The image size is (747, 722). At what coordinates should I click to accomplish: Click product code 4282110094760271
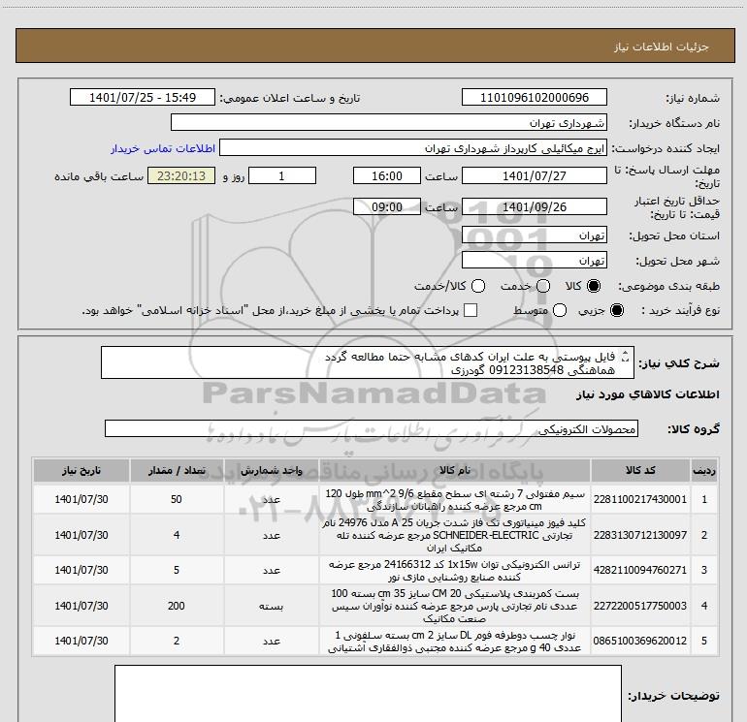[x=640, y=570]
